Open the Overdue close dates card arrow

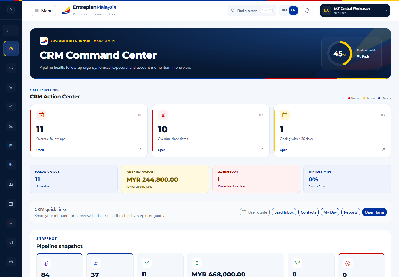coord(262,150)
